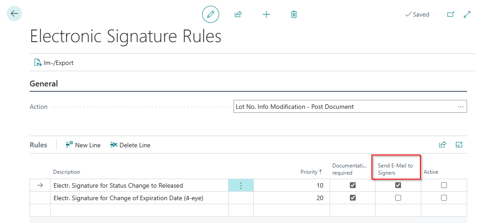Viewport: 503px width, 223px height.
Task: Open the Rules section menu
Action: [x=39, y=145]
